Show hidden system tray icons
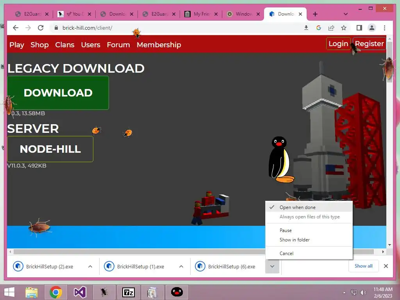 coord(344,292)
